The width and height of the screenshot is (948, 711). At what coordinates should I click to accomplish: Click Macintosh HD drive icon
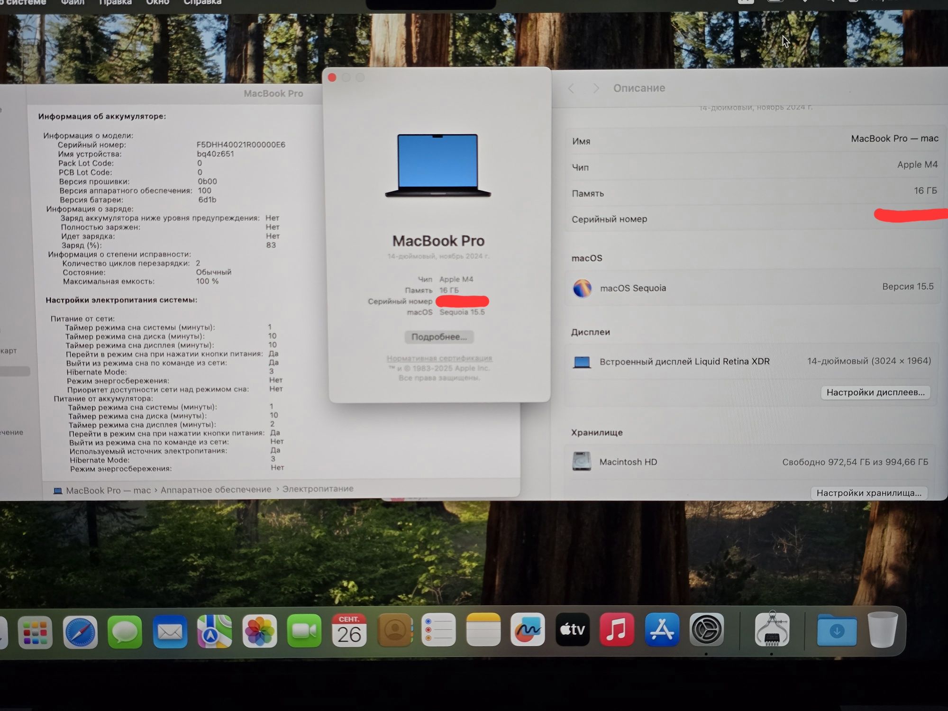[x=582, y=461]
